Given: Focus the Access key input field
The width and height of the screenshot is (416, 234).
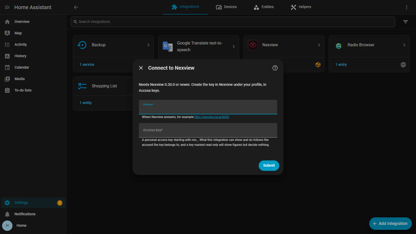Looking at the screenshot, I should [x=208, y=130].
